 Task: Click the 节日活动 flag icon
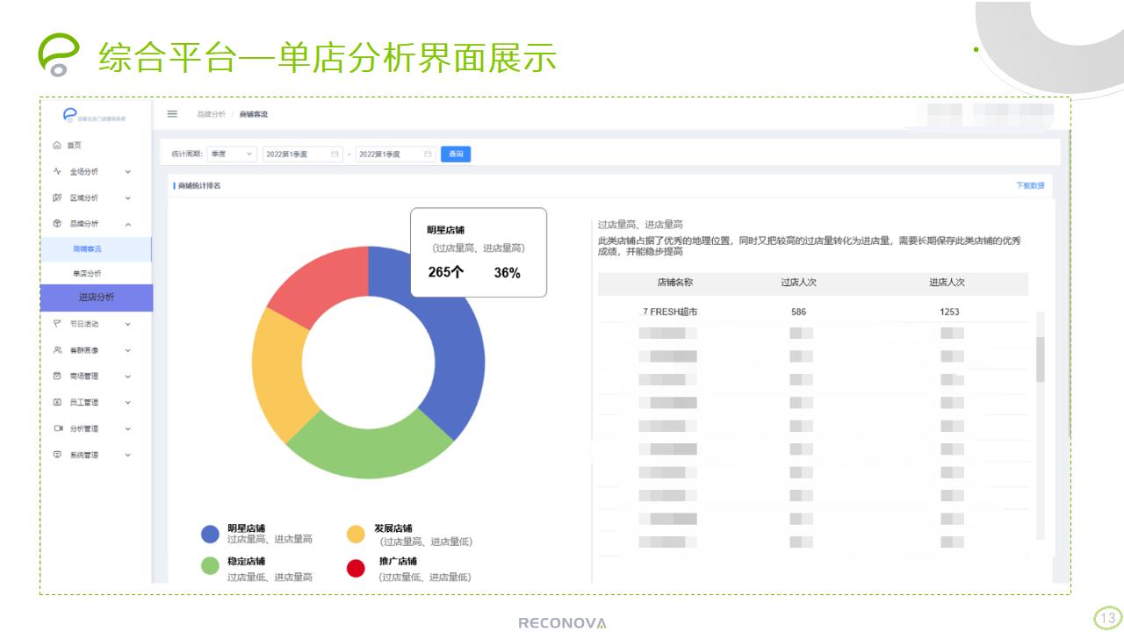click(57, 324)
